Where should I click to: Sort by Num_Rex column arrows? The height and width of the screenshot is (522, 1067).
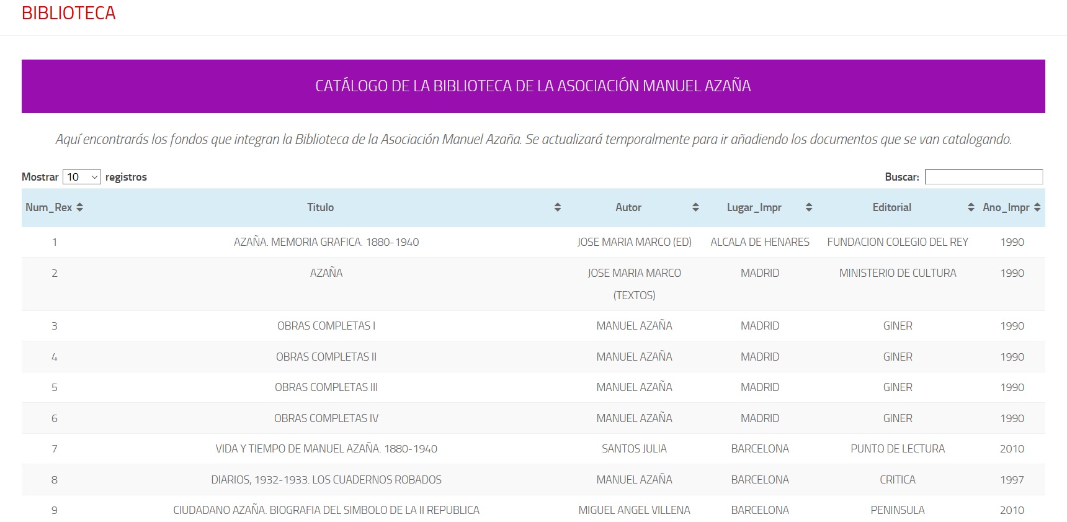point(79,207)
